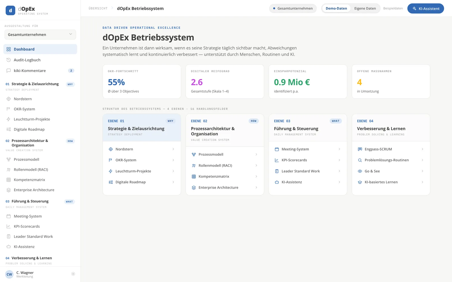This screenshot has width=452, height=282.
Task: Open Audit-Logbuch from sidebar
Action: pyautogui.click(x=40, y=60)
